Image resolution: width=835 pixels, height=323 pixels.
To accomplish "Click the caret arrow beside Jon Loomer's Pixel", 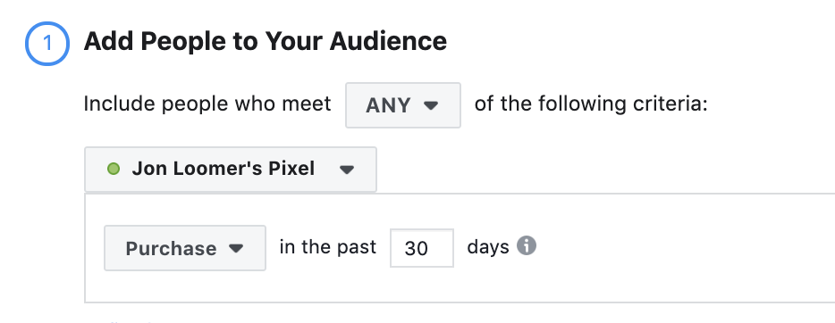I will (x=347, y=170).
